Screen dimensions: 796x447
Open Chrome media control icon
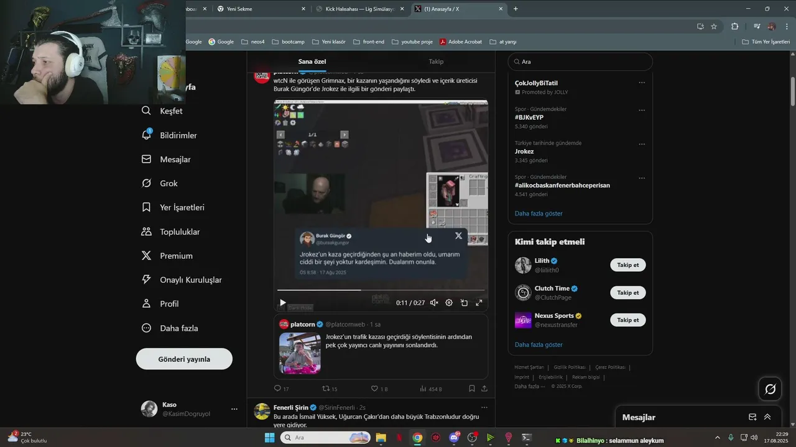point(757,26)
